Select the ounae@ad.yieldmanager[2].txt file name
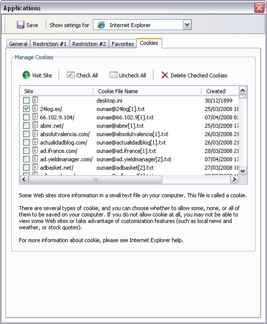The image size is (267, 324). click(x=134, y=159)
